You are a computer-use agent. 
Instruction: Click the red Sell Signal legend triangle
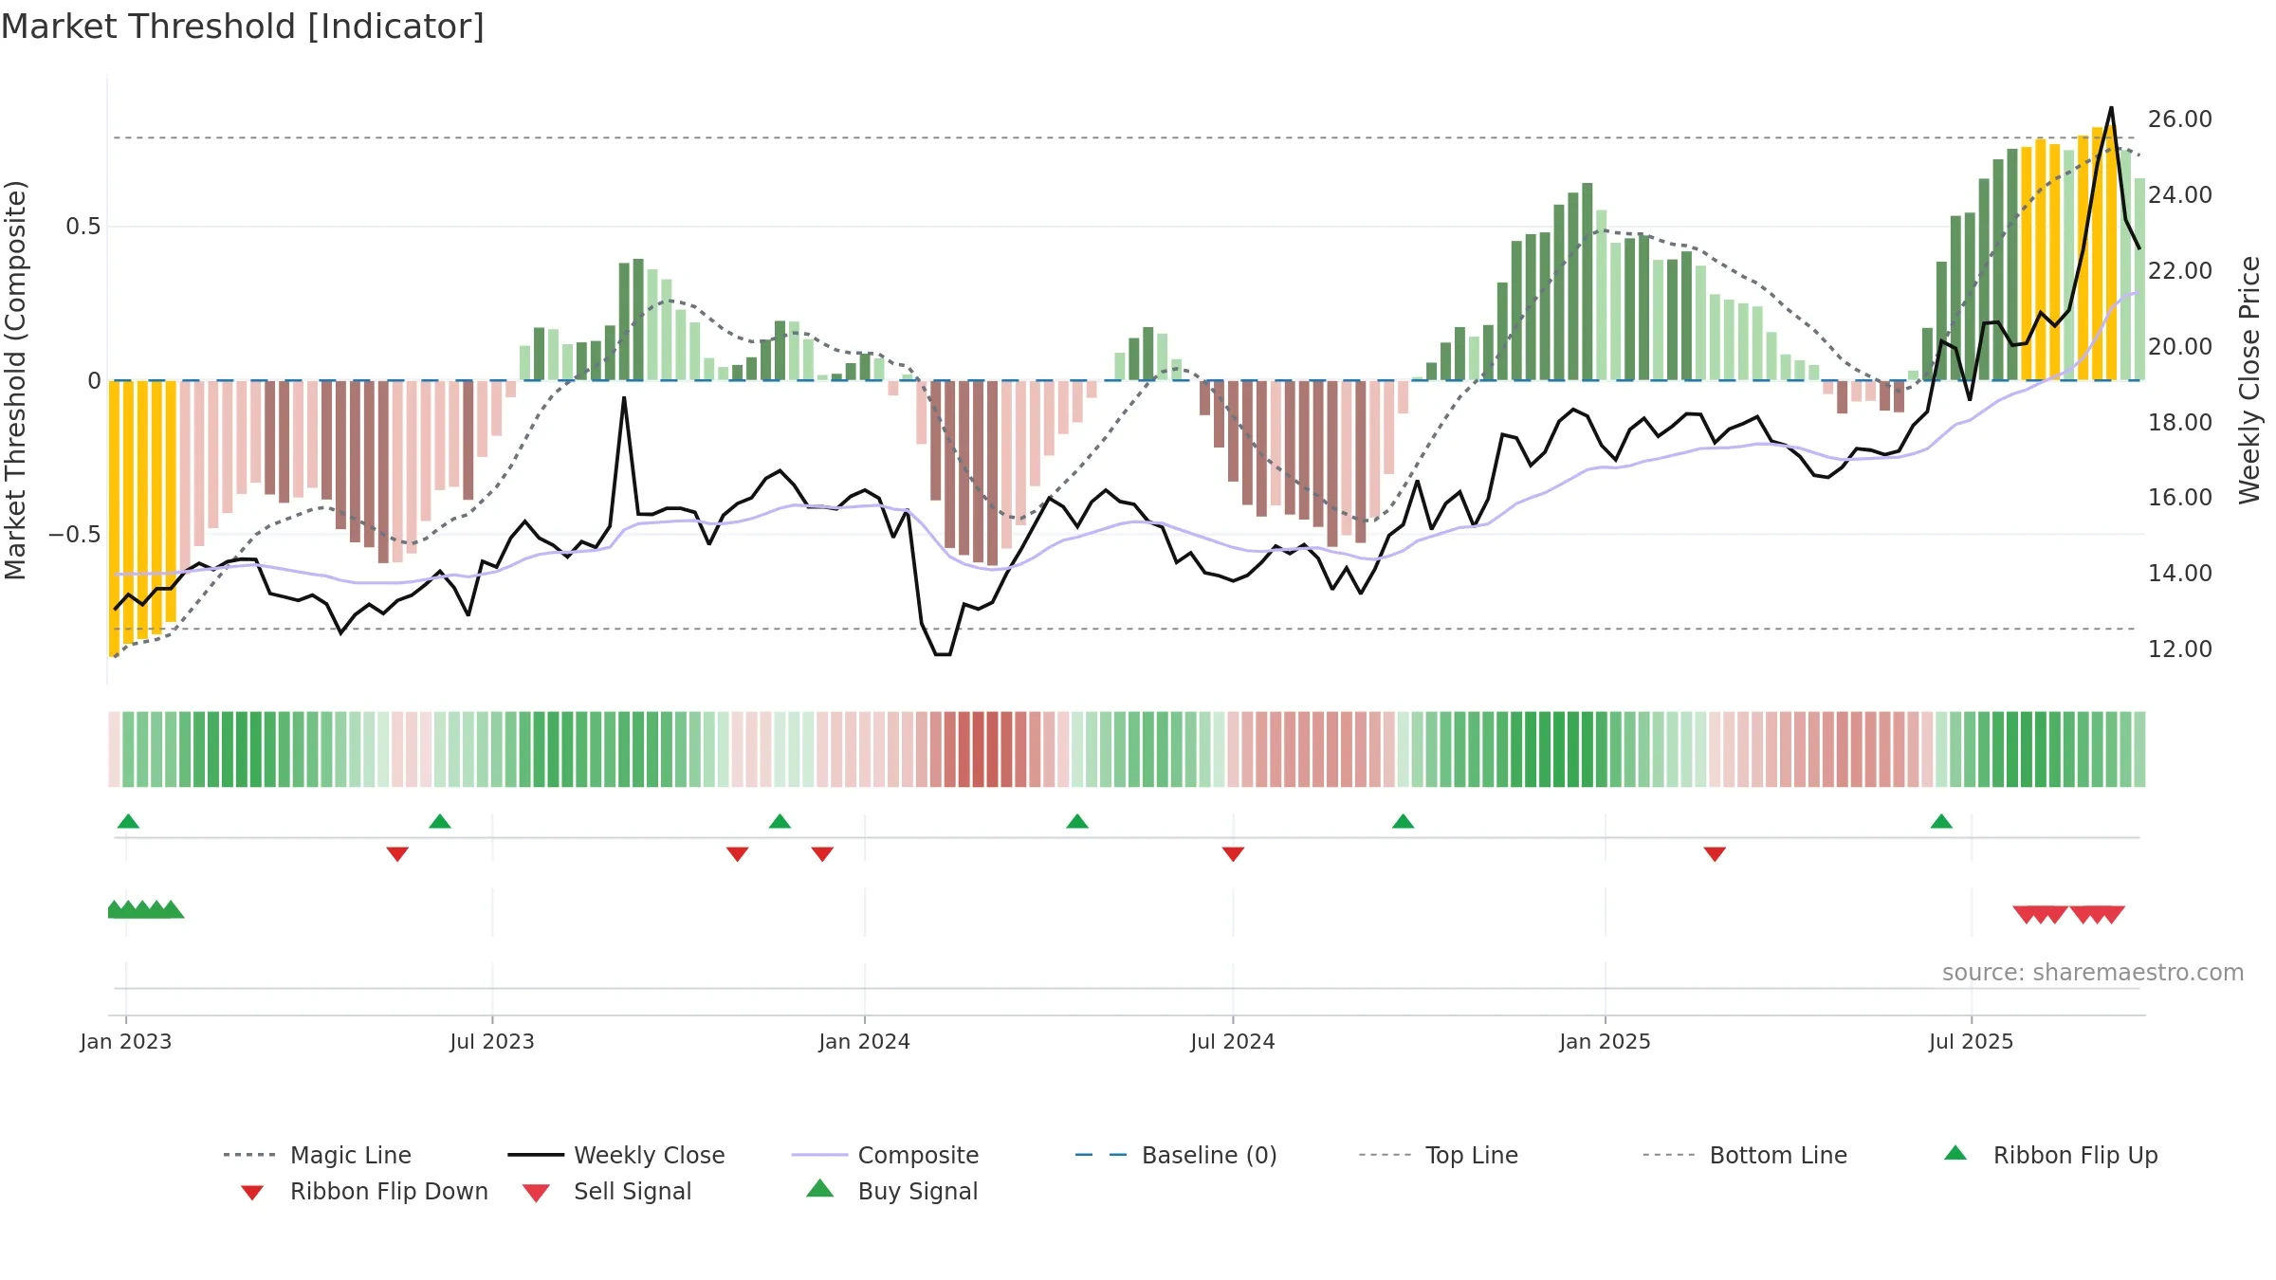coord(536,1193)
